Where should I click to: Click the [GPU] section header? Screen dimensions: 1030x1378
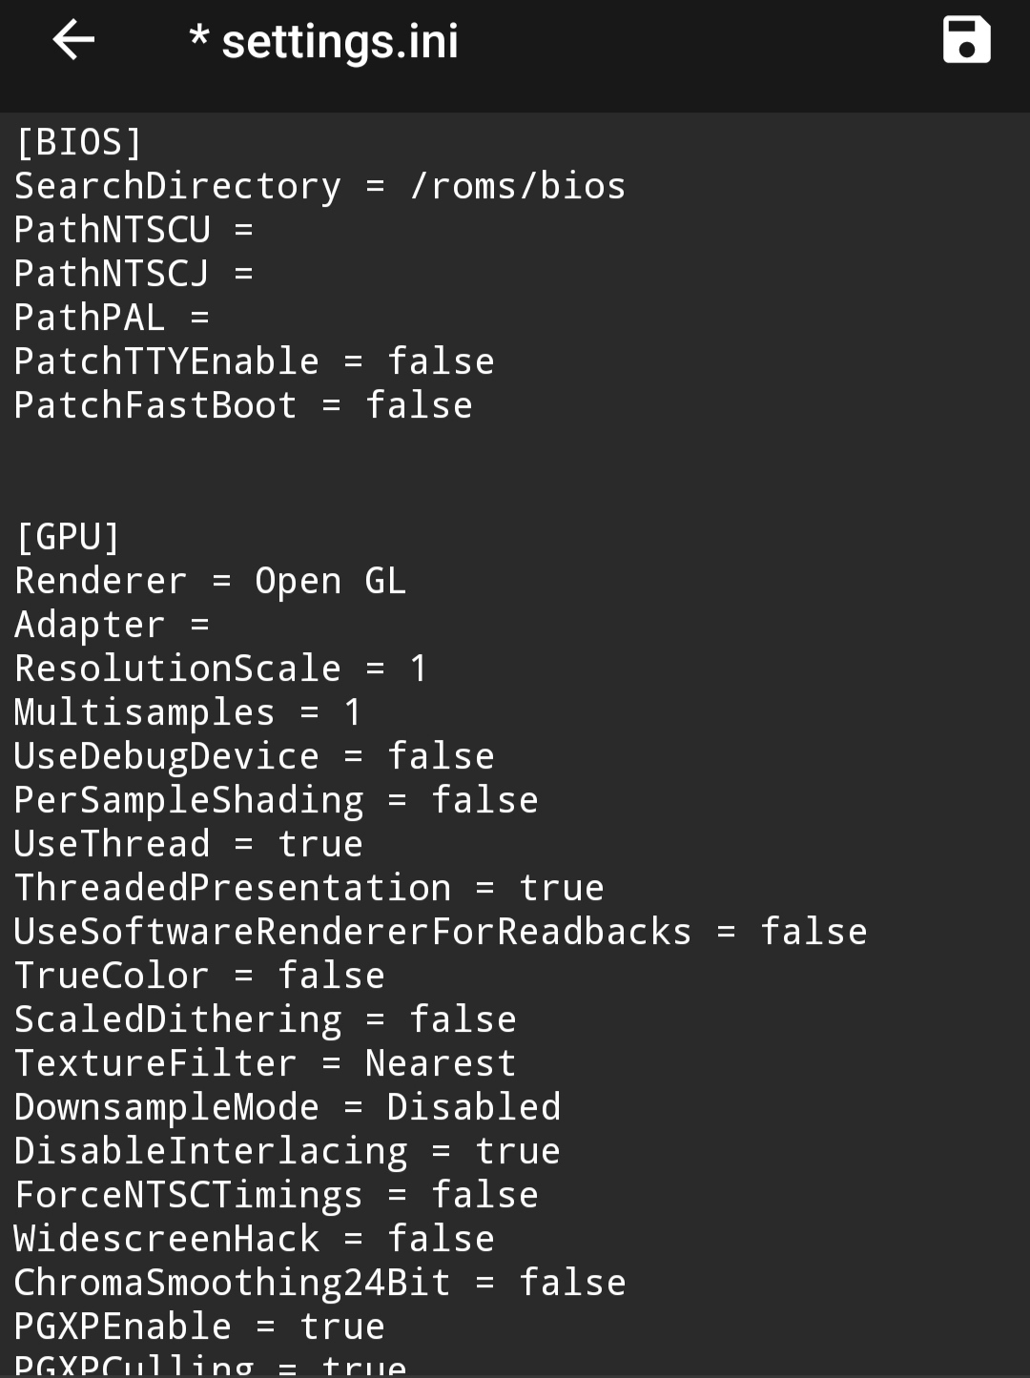[x=67, y=536]
